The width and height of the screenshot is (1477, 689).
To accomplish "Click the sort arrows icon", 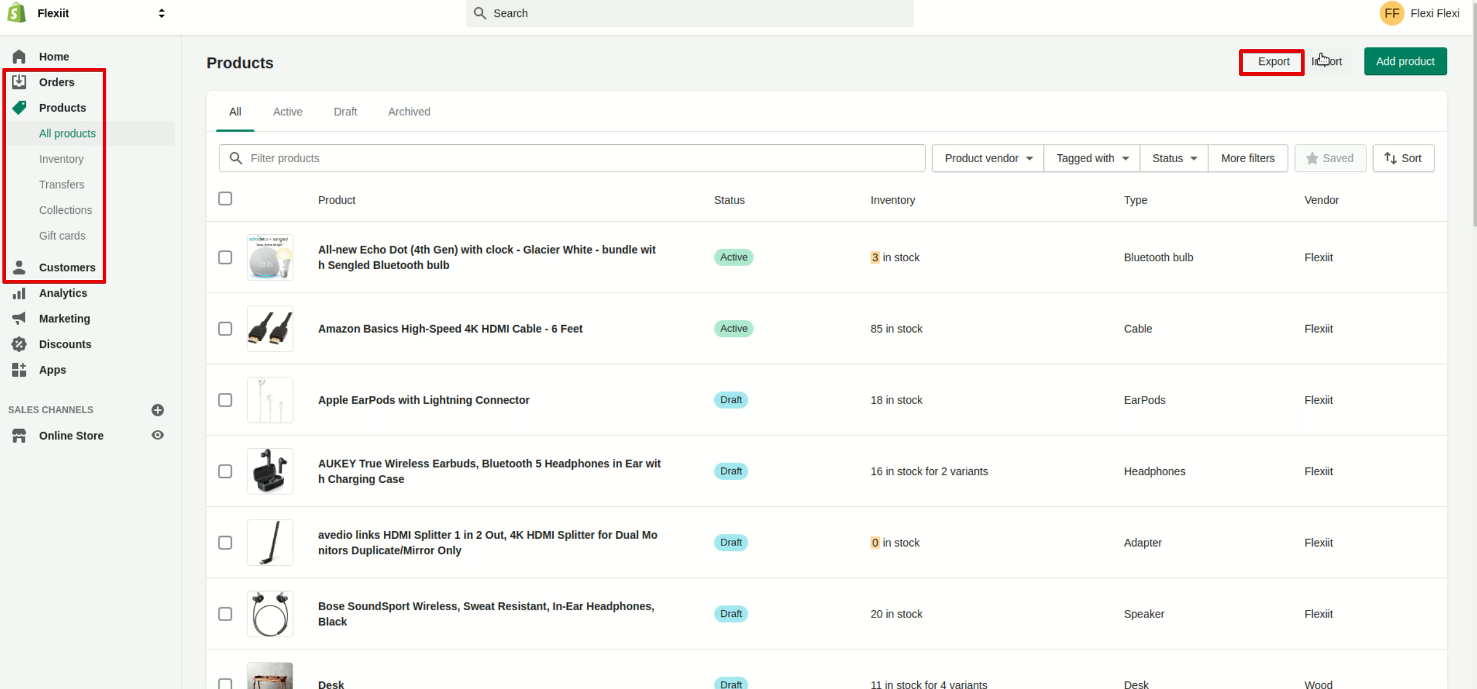I will (x=1390, y=158).
